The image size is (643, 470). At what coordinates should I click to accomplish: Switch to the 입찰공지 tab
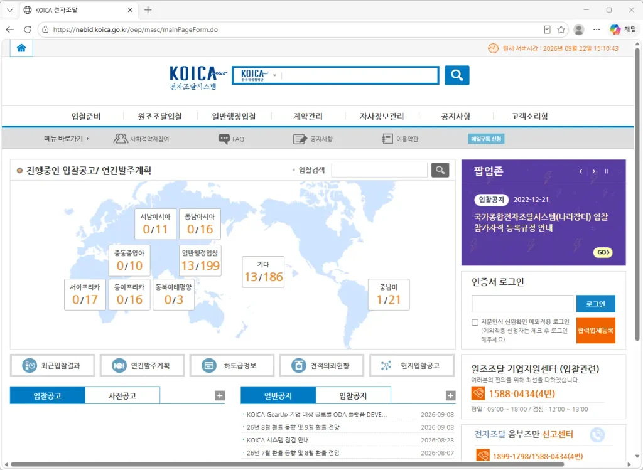(353, 395)
